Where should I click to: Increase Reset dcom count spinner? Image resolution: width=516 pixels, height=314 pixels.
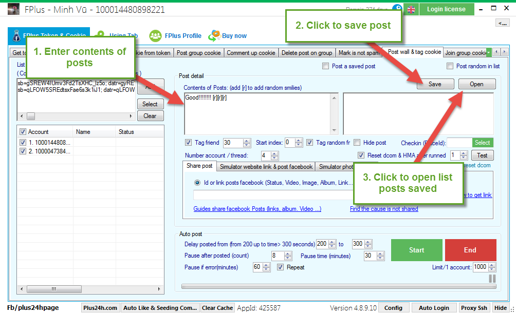[x=464, y=153]
